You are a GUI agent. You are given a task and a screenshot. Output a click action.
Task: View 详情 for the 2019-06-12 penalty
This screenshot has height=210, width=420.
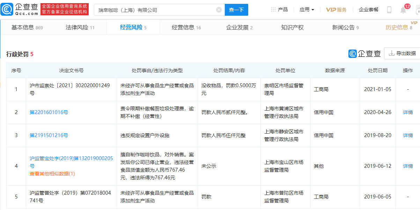[408, 166]
